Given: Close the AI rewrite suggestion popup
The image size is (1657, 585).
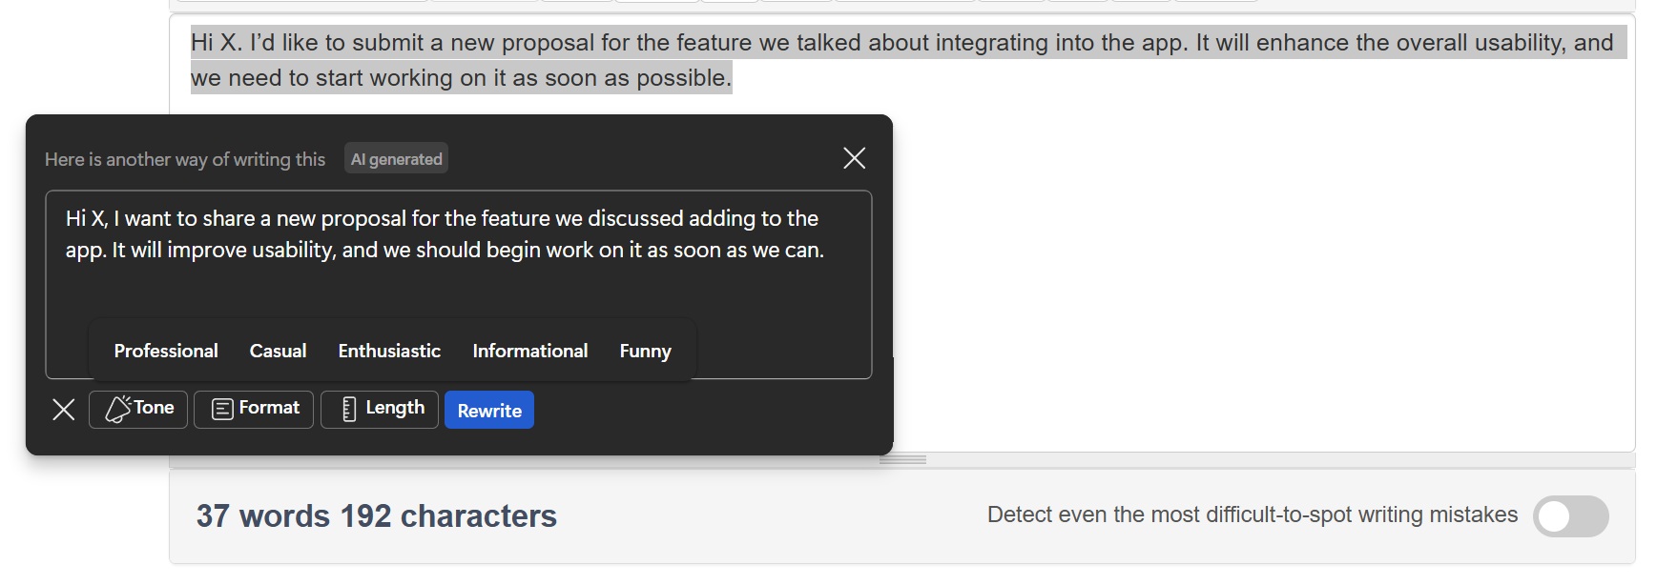Looking at the screenshot, I should click(x=854, y=158).
